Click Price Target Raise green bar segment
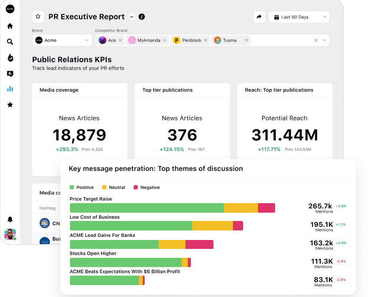The height and width of the screenshot is (297, 370). pos(147,208)
